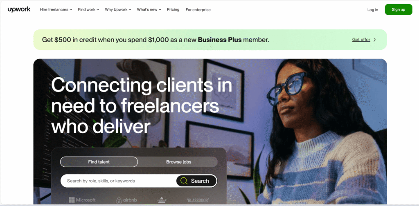The width and height of the screenshot is (419, 206).
Task: Click the green Sign up button
Action: [x=399, y=10]
